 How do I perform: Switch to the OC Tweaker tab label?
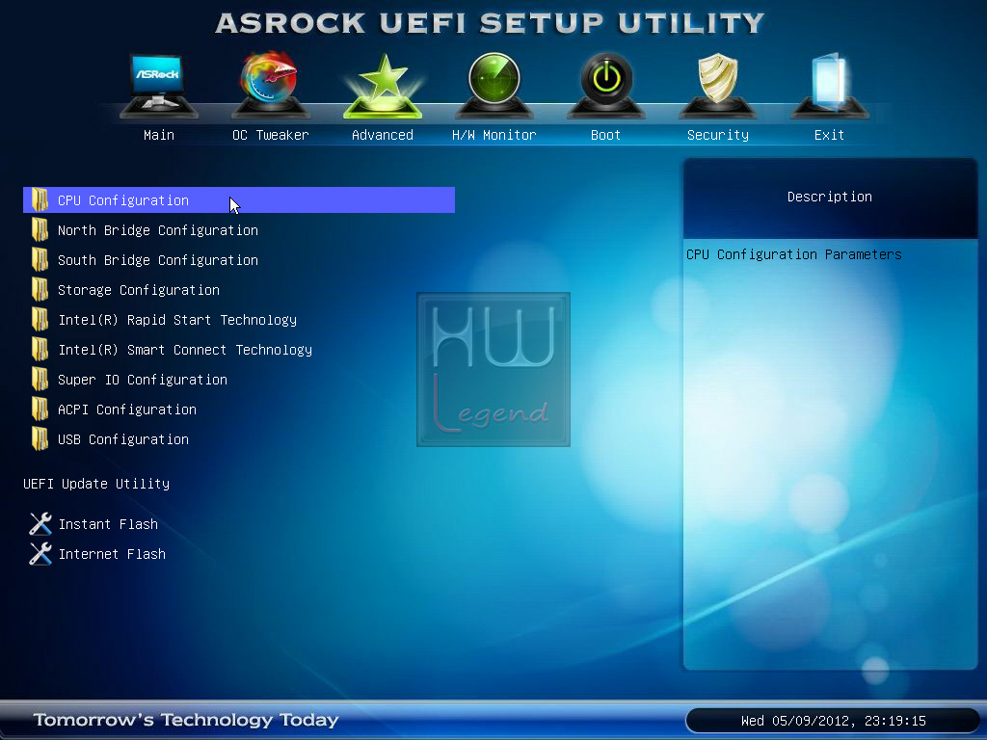tap(271, 135)
